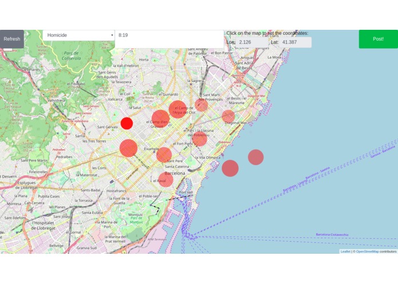This screenshot has height=283, width=398.
Task: Click the Lon field showing 2.126
Action: [251, 42]
